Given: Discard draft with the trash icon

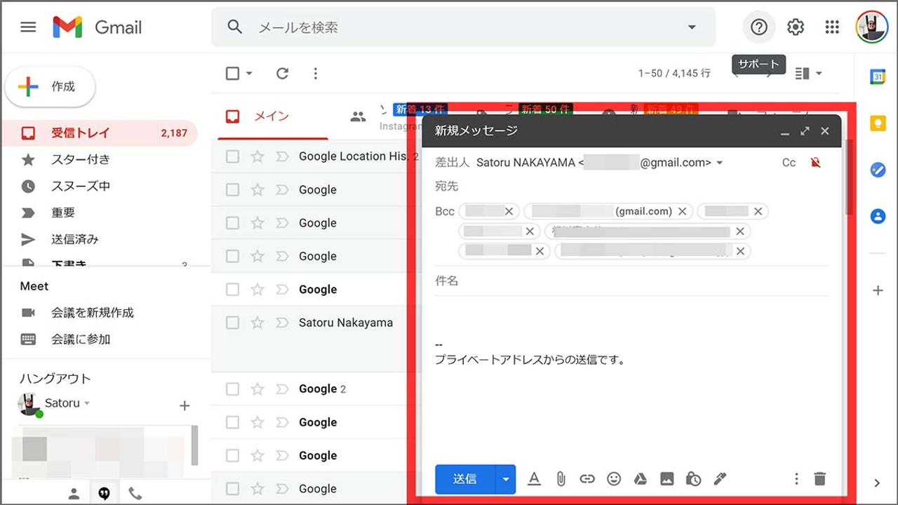Looking at the screenshot, I should (819, 479).
